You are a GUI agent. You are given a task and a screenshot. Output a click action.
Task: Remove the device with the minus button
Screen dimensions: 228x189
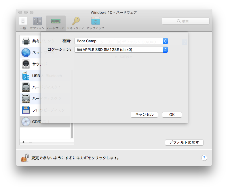tap(31, 142)
